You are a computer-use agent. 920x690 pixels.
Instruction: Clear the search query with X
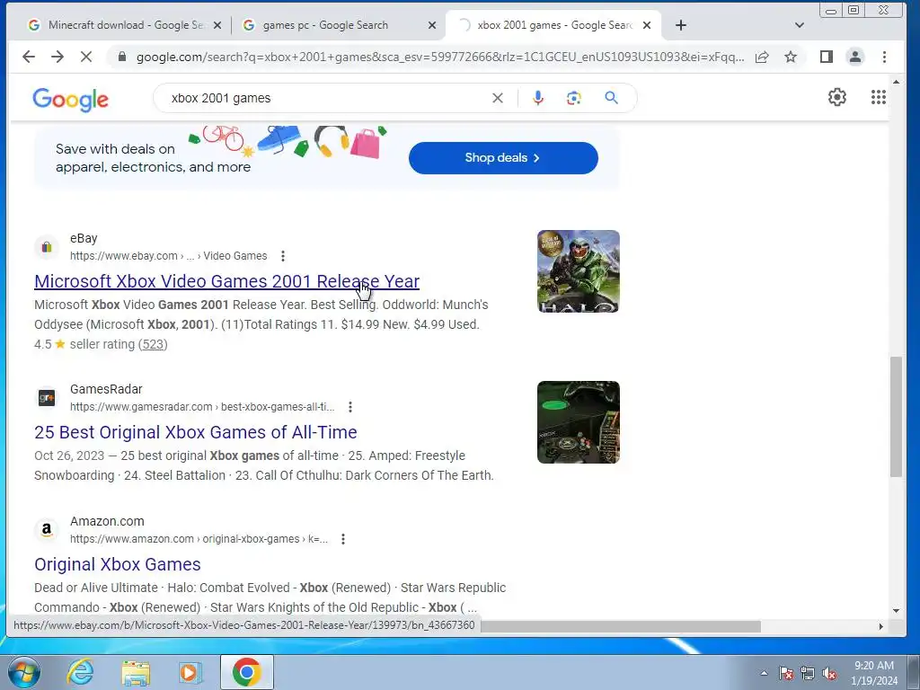click(498, 98)
